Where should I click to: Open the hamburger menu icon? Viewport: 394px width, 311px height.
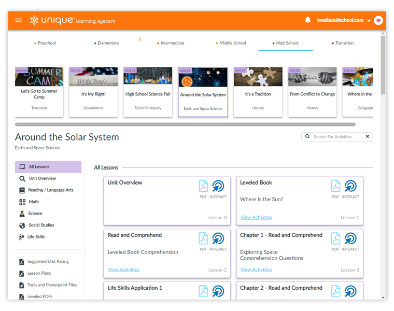coord(19,20)
